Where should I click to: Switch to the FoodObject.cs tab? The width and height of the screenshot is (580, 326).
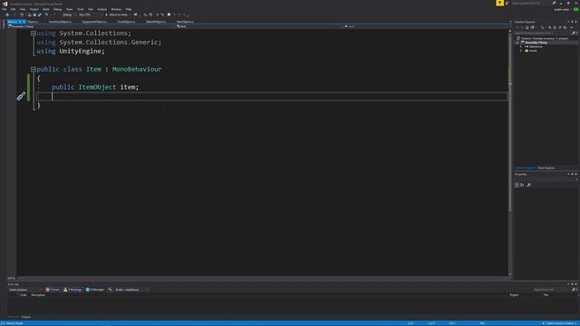(126, 22)
